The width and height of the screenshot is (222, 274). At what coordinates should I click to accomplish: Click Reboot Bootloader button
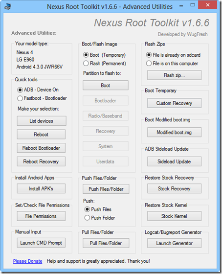click(x=41, y=148)
